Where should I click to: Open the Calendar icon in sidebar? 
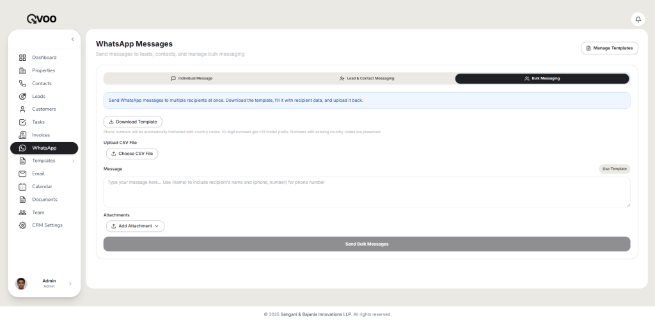pos(22,186)
